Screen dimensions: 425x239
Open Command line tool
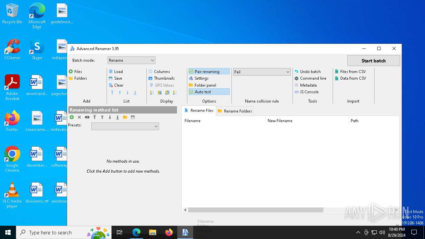pos(310,78)
